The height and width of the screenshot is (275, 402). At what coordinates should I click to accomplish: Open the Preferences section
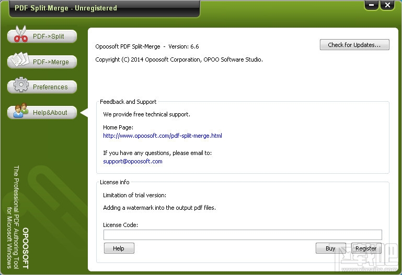pyautogui.click(x=42, y=87)
